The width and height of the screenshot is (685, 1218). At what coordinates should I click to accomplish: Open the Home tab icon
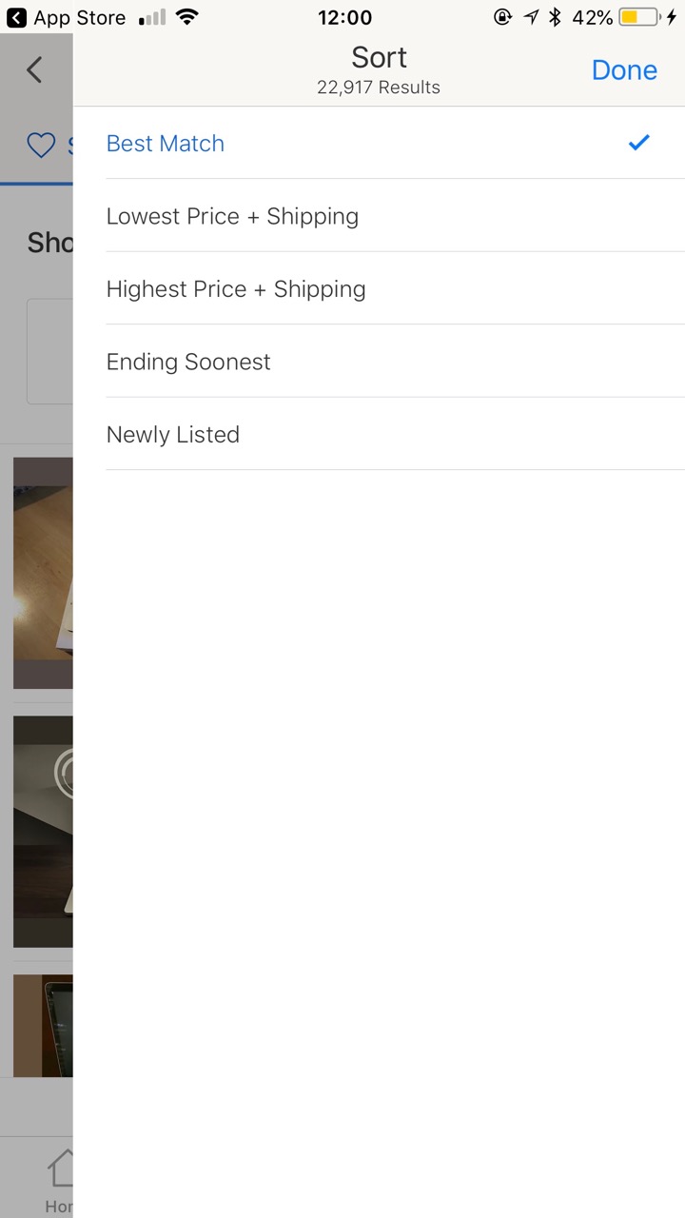60,1169
